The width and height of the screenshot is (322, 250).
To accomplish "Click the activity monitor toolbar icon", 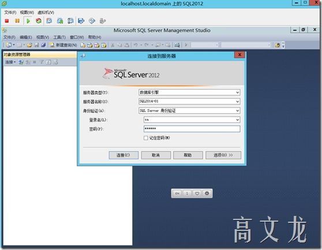I will pyautogui.click(x=177, y=45).
